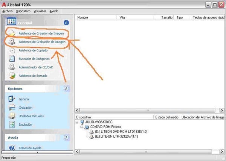Collapse the Principal panel with its chevron

click(66, 23)
